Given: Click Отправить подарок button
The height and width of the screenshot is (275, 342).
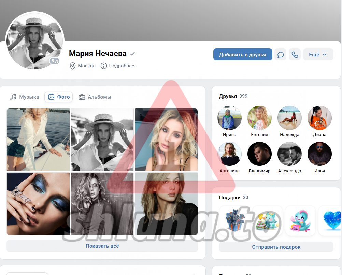Looking at the screenshot, I should point(276,247).
